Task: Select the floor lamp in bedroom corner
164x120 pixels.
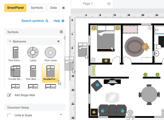Action: click(x=93, y=60)
